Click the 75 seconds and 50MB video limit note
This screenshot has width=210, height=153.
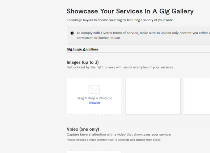[x=114, y=140]
